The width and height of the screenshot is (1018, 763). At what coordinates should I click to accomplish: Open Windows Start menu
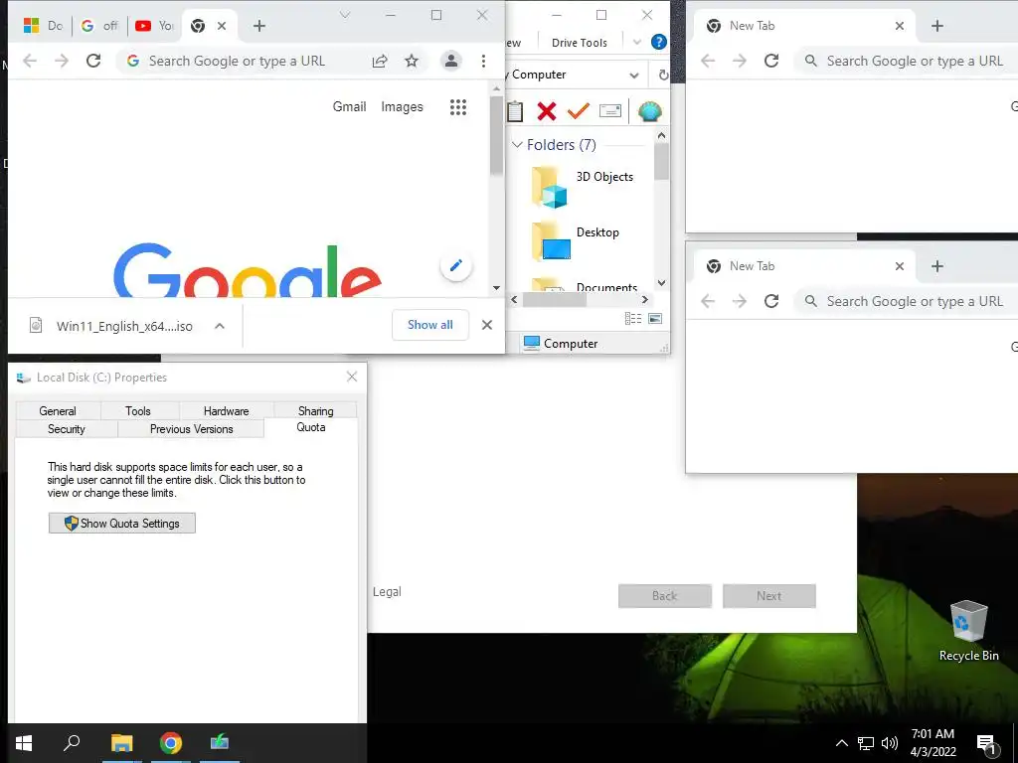click(x=24, y=743)
